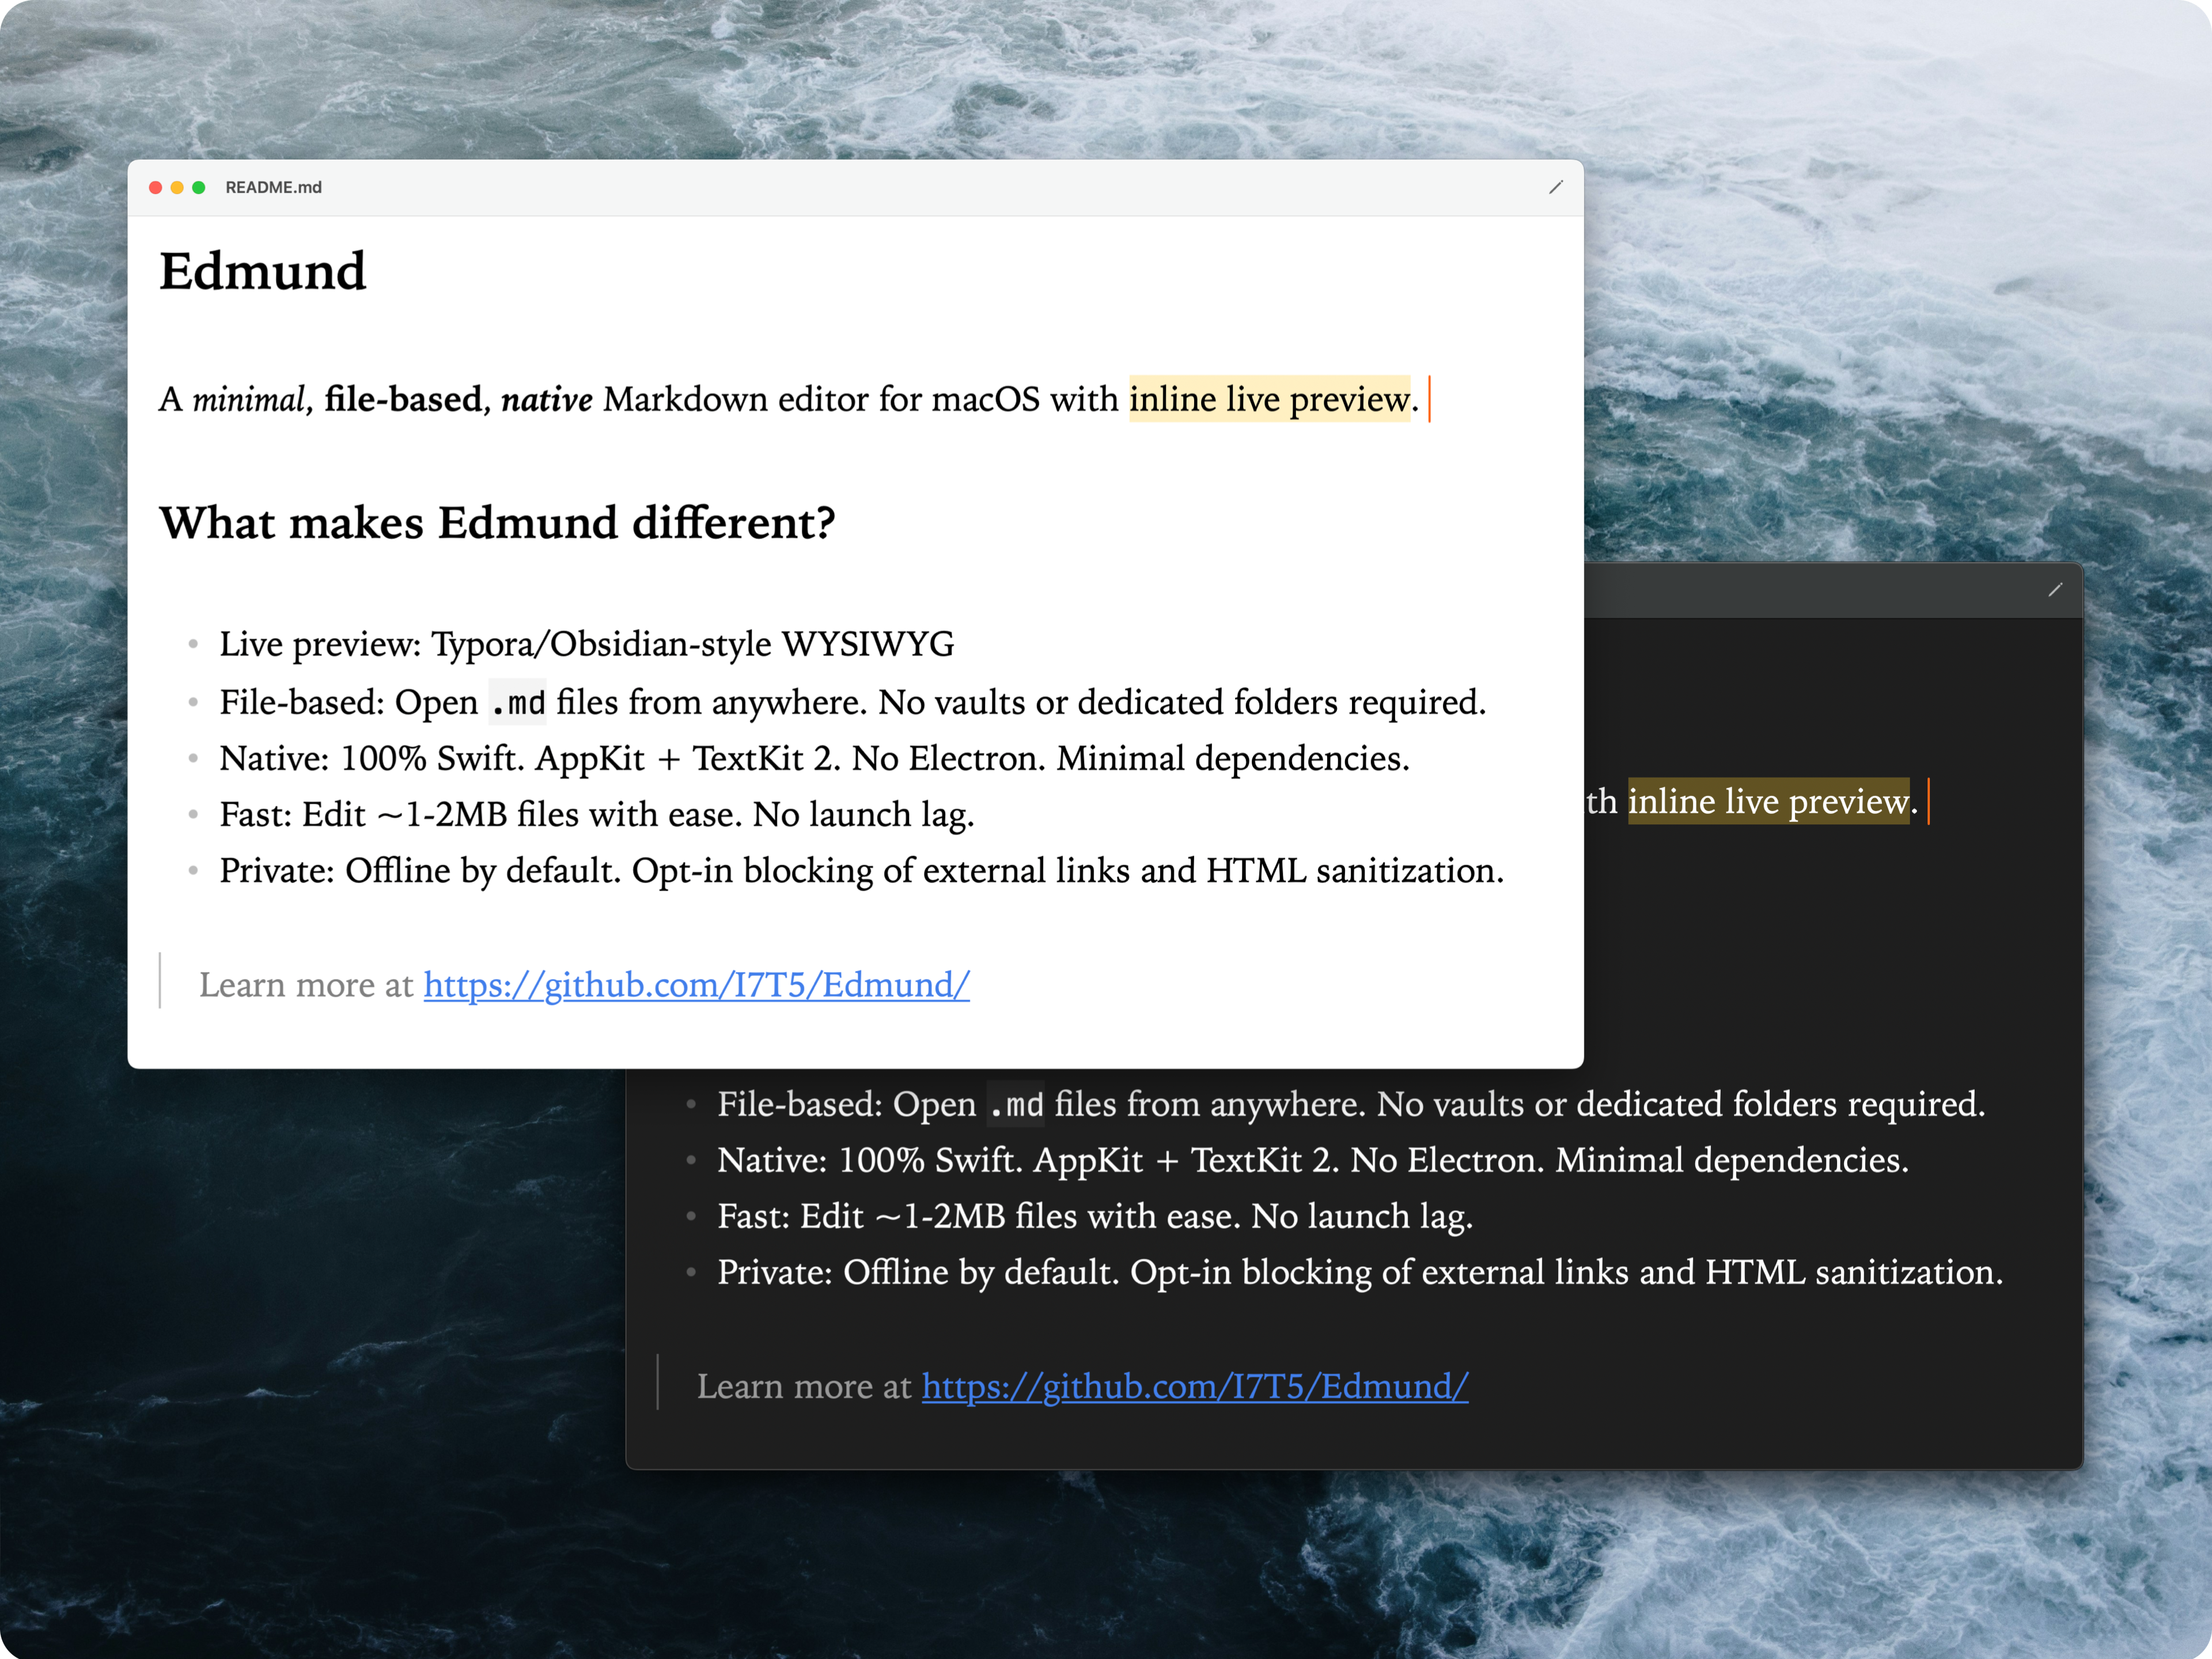Screen dimensions: 2212x1659
Task: Close the README.md window with red button
Action: pos(155,187)
